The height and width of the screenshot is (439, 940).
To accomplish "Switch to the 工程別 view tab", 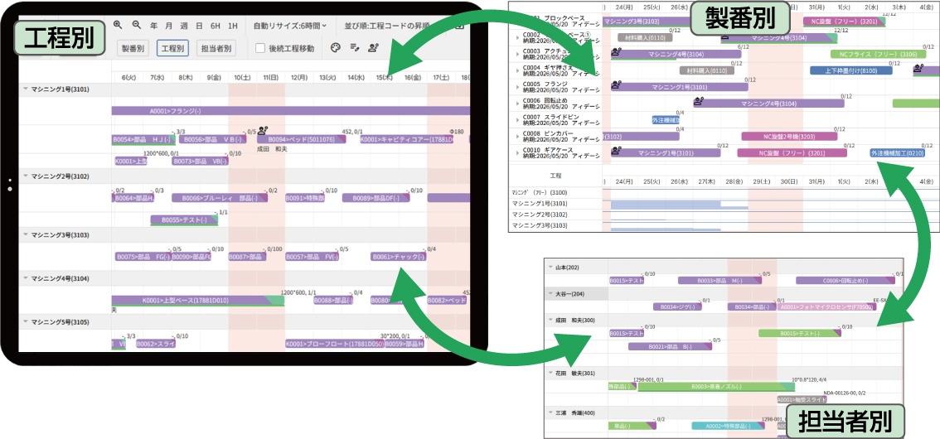I will click(172, 49).
